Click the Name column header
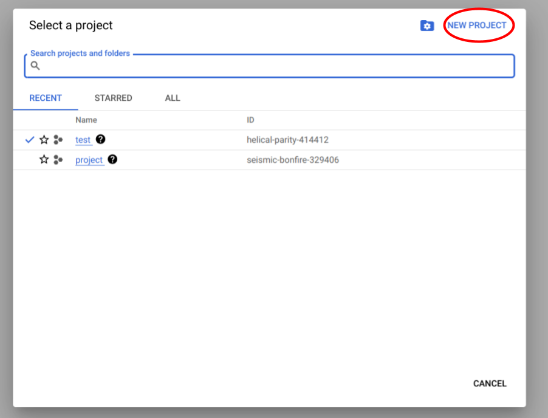The height and width of the screenshot is (418, 548). (x=86, y=120)
